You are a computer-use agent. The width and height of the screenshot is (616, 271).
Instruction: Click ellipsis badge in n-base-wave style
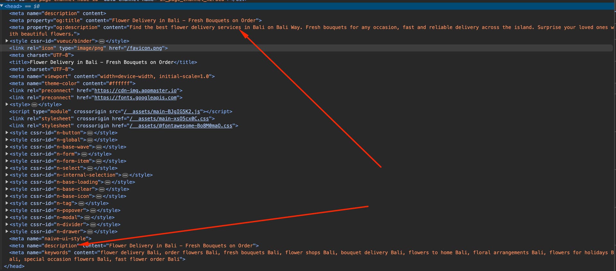[99, 147]
